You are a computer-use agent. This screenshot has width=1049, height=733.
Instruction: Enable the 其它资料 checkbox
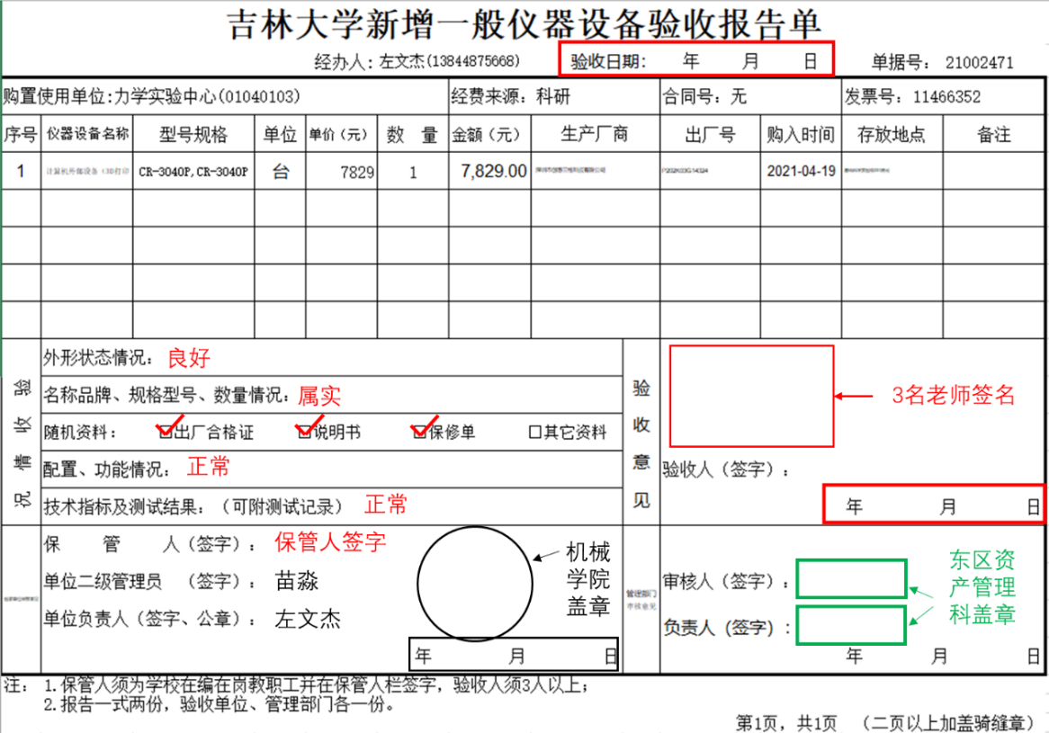(535, 433)
